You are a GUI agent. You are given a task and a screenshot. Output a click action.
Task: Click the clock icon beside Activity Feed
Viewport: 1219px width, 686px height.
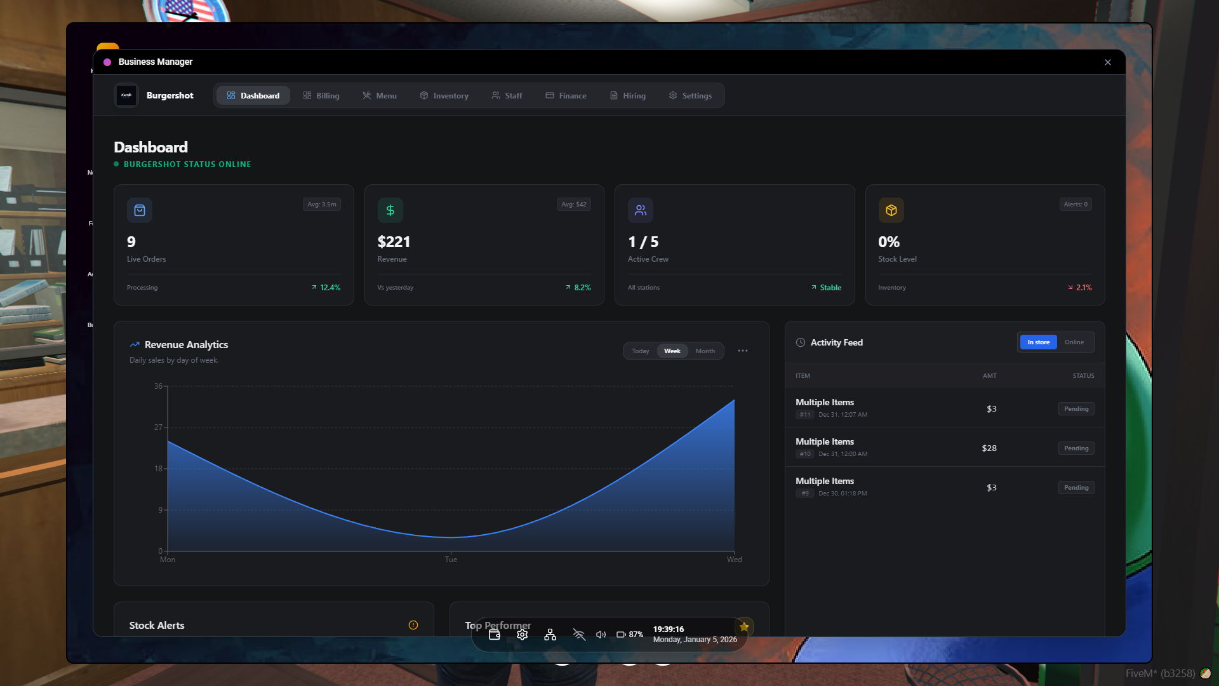point(800,342)
